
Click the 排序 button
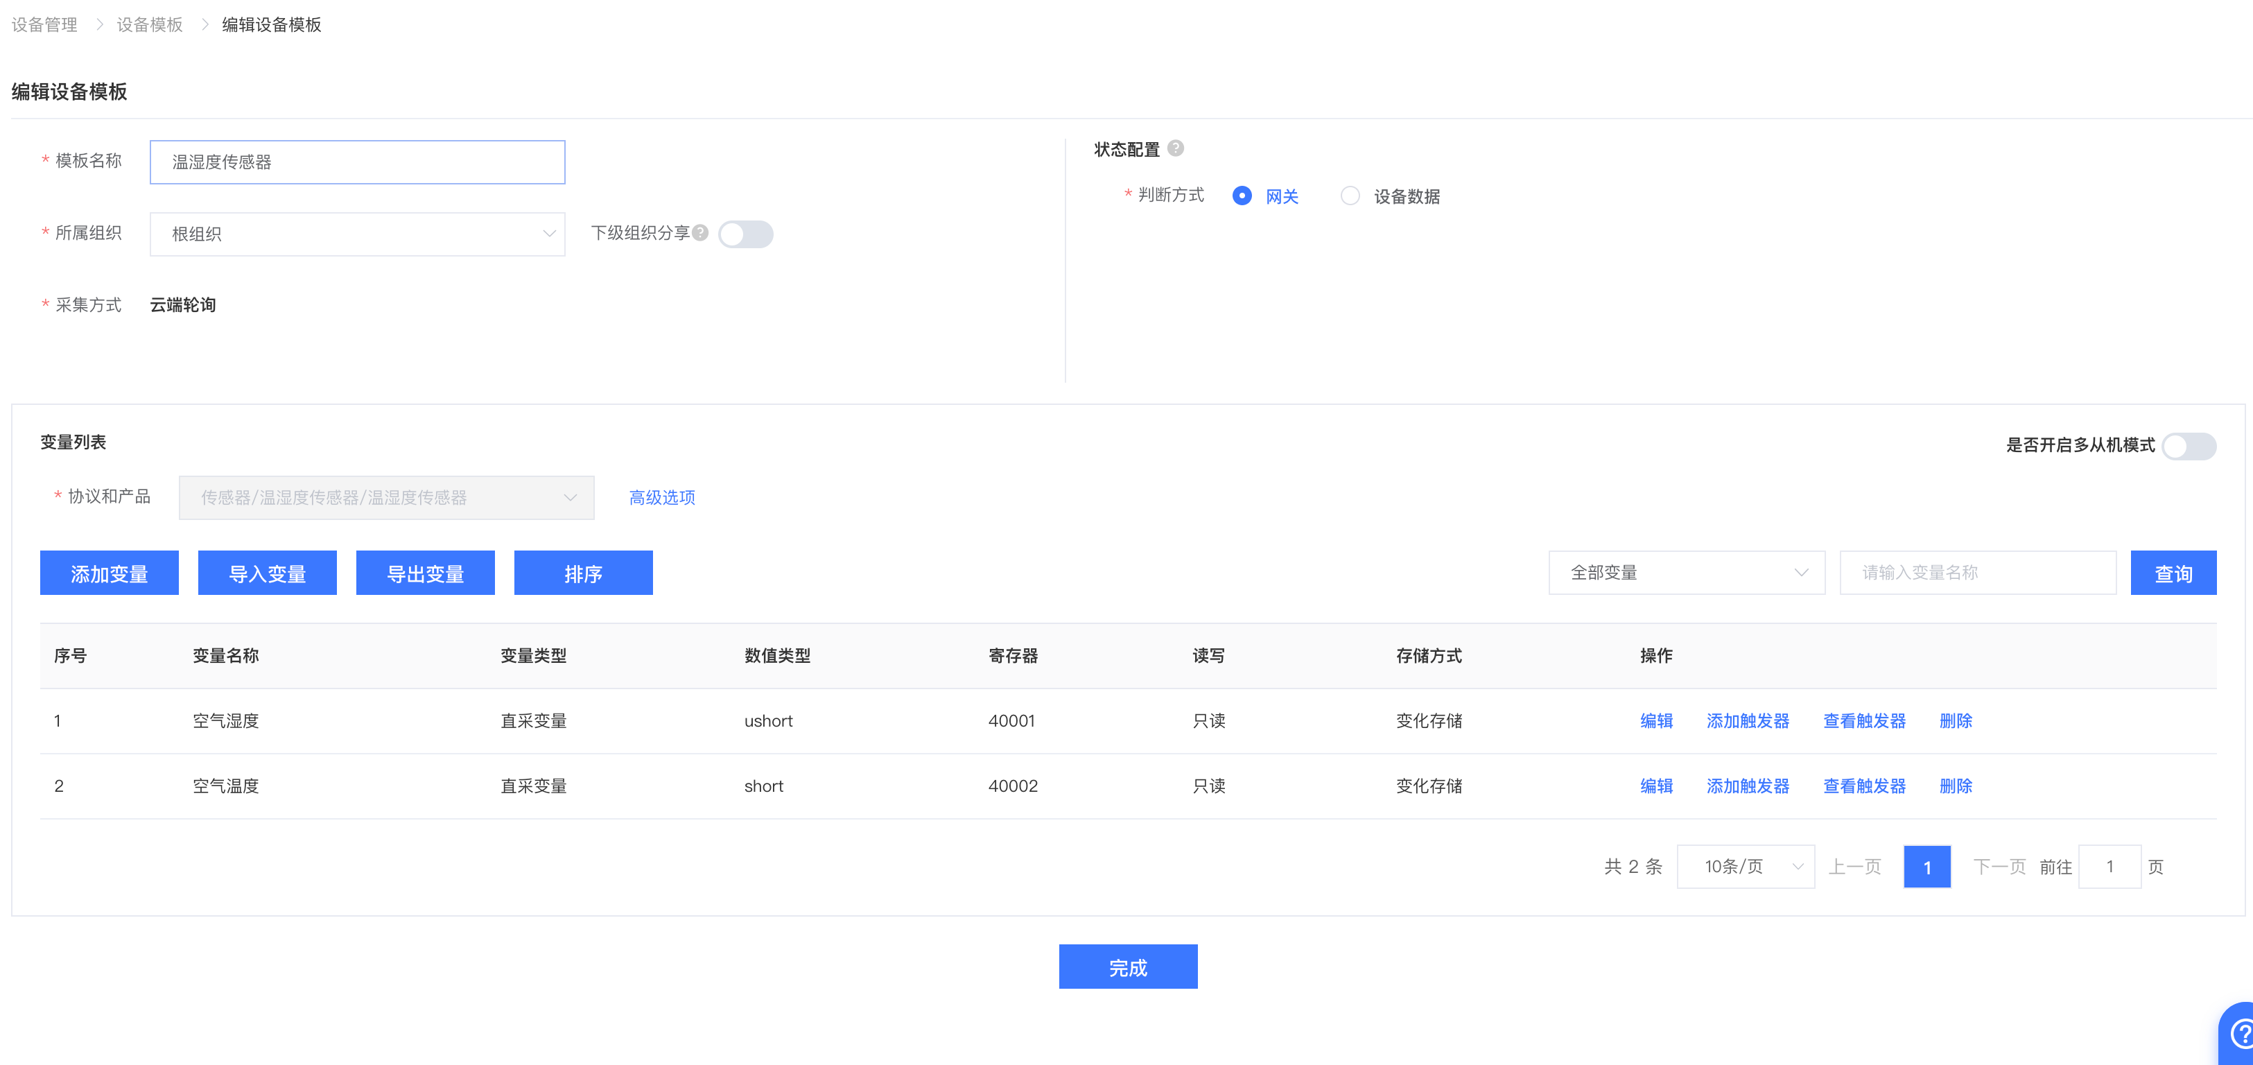582,572
